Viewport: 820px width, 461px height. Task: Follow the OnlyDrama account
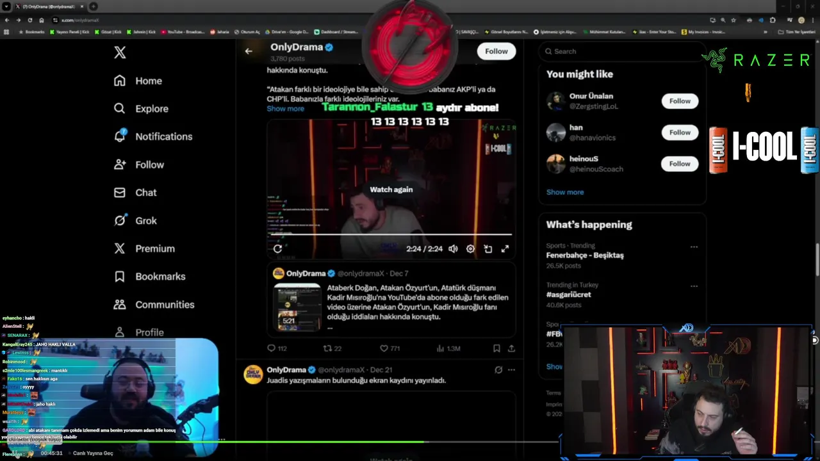pos(496,51)
